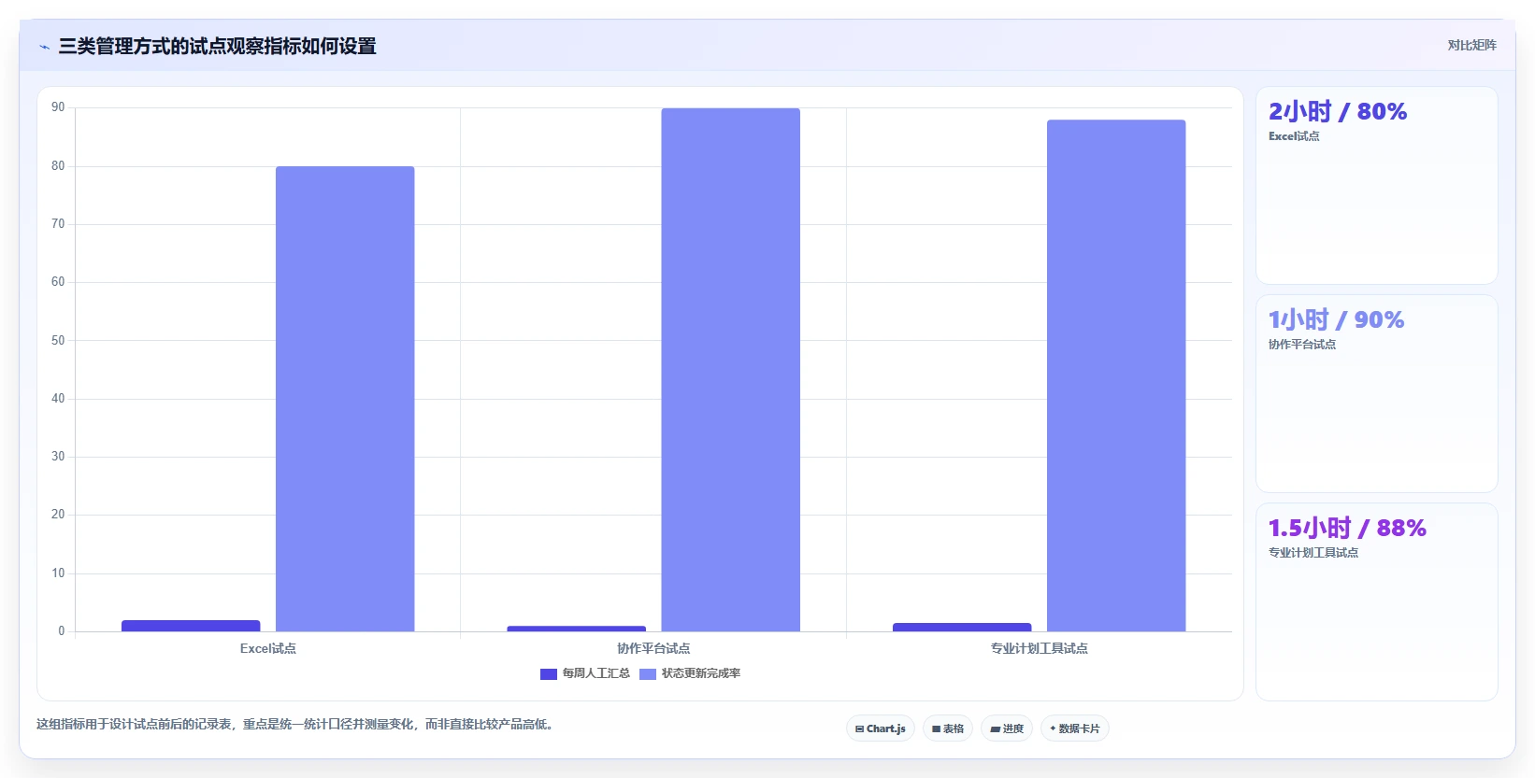Click the short 每周人工汇总 bar for Excel试点

(x=191, y=626)
